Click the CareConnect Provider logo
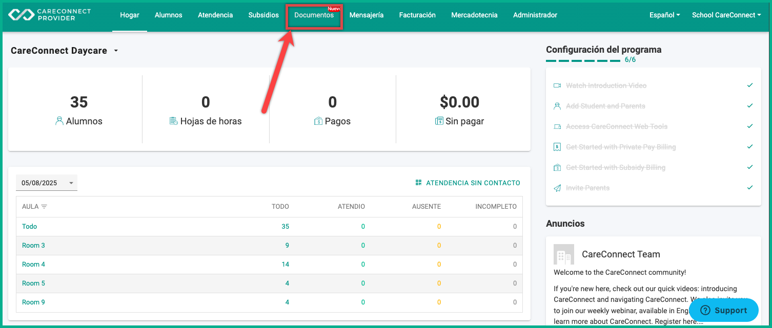The width and height of the screenshot is (772, 328). 49,15
